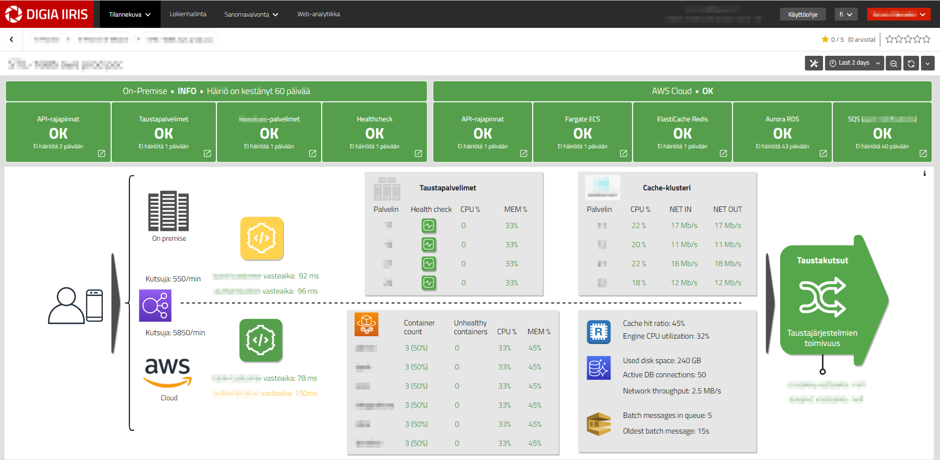Click the 'Taustajärjestelmien toimivuus' label
This screenshot has width=940, height=460.
coord(822,338)
